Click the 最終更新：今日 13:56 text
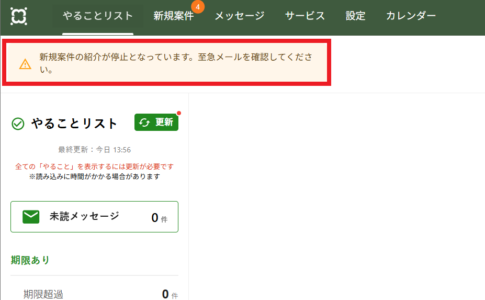Screen dimensions: 485x300 (94, 150)
